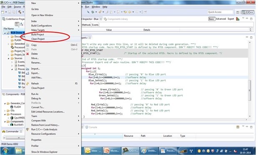The height and width of the screenshot is (155, 258).
Task: Switch to Expert view mode
Action: pyautogui.click(x=231, y=19)
